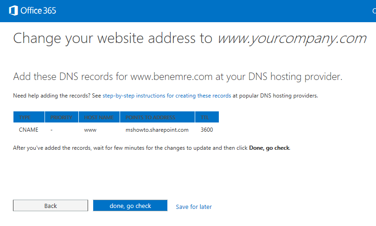Click the Add these DNS records heading

coord(178,77)
